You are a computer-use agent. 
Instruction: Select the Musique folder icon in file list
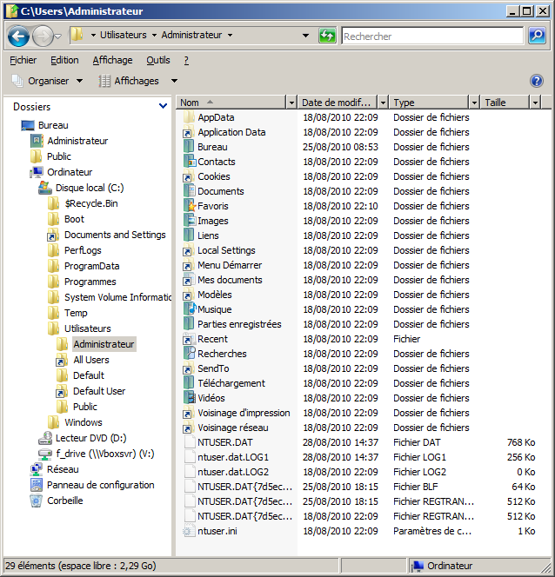[190, 309]
